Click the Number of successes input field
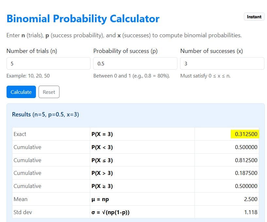This screenshot has width=267, height=222. (x=222, y=63)
